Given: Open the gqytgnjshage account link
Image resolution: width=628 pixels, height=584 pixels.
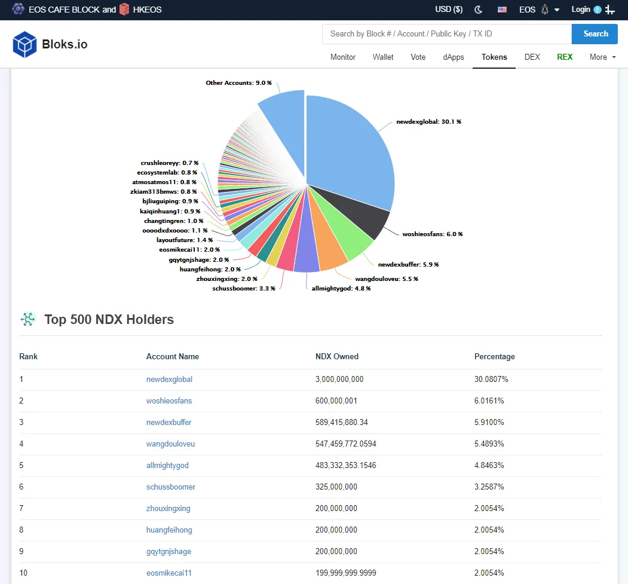Looking at the screenshot, I should (x=169, y=552).
